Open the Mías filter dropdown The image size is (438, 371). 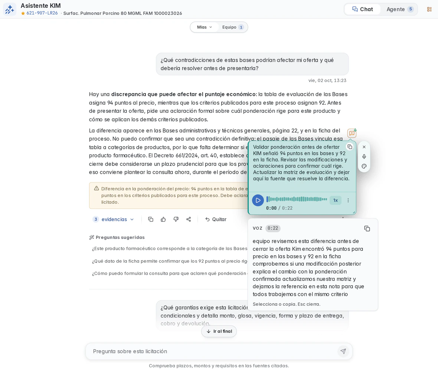(205, 27)
